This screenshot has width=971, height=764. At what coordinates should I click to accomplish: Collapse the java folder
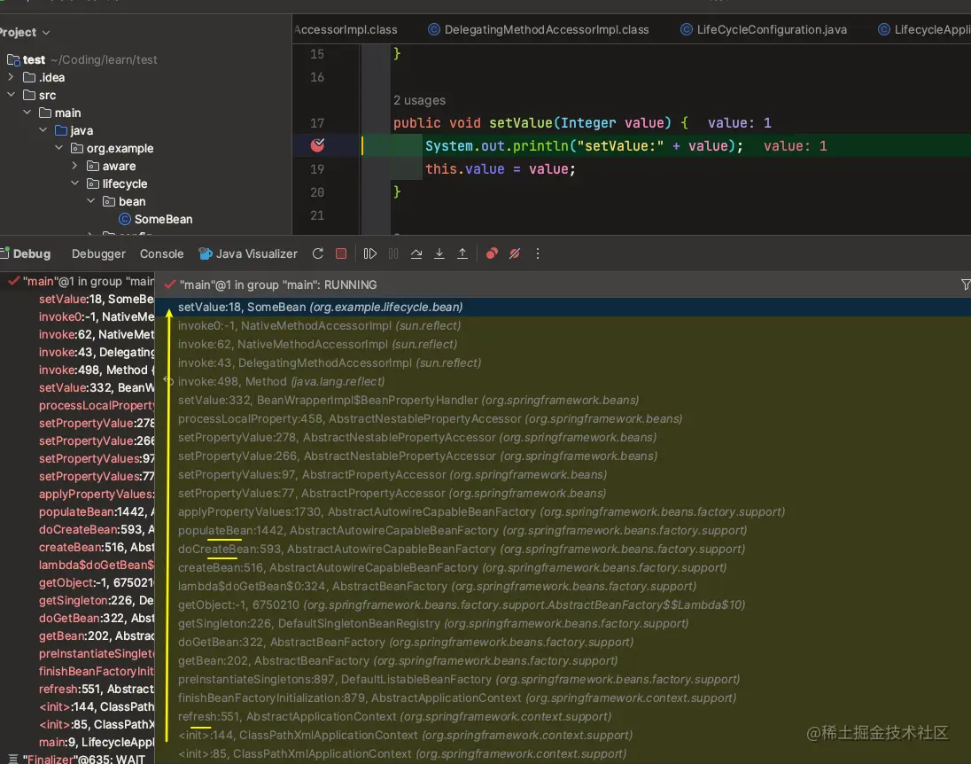[43, 130]
